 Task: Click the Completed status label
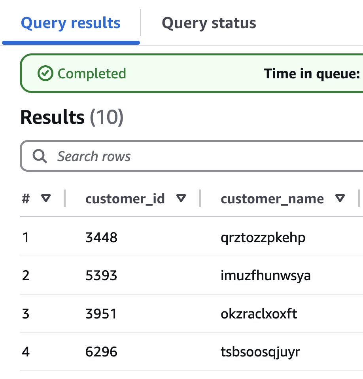point(92,74)
